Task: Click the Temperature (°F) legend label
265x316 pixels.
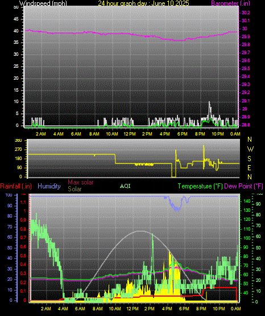Action: [200, 186]
